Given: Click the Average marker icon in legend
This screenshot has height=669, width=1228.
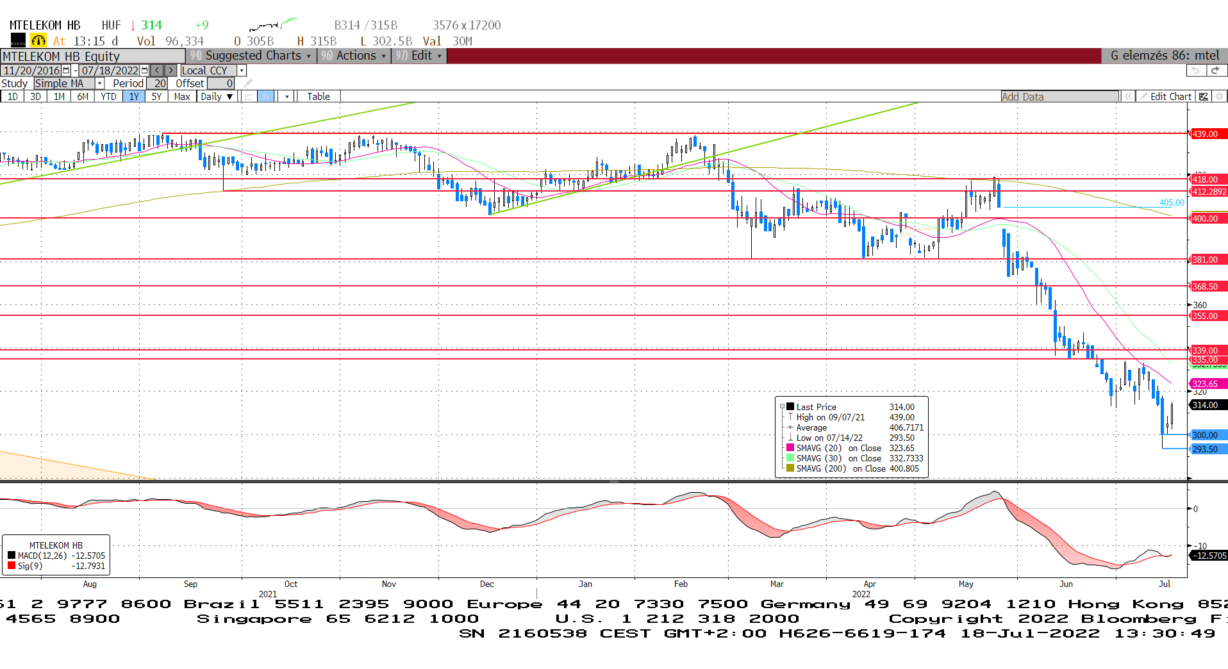Looking at the screenshot, I should [790, 427].
